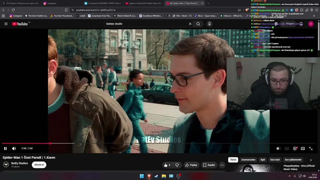Image resolution: width=320 pixels, height=180 pixels.
Task: Select the Aramanızdan filter chip
Action: coord(248,160)
